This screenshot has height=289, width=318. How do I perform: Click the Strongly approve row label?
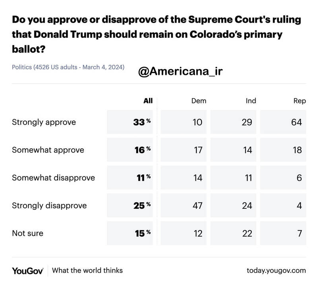[44, 122]
